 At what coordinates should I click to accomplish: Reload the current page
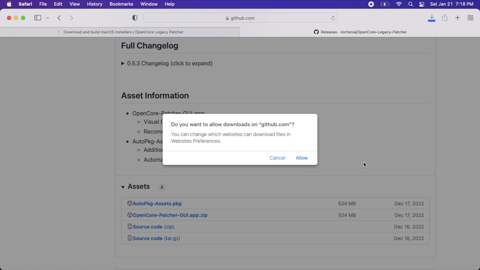click(333, 18)
